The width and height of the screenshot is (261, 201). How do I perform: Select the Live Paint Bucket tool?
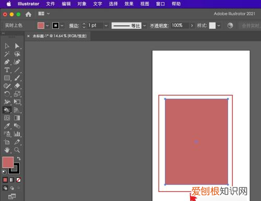[x=7, y=110]
